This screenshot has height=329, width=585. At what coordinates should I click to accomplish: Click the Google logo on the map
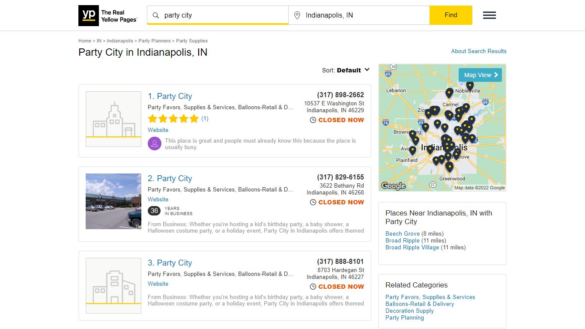click(x=393, y=186)
